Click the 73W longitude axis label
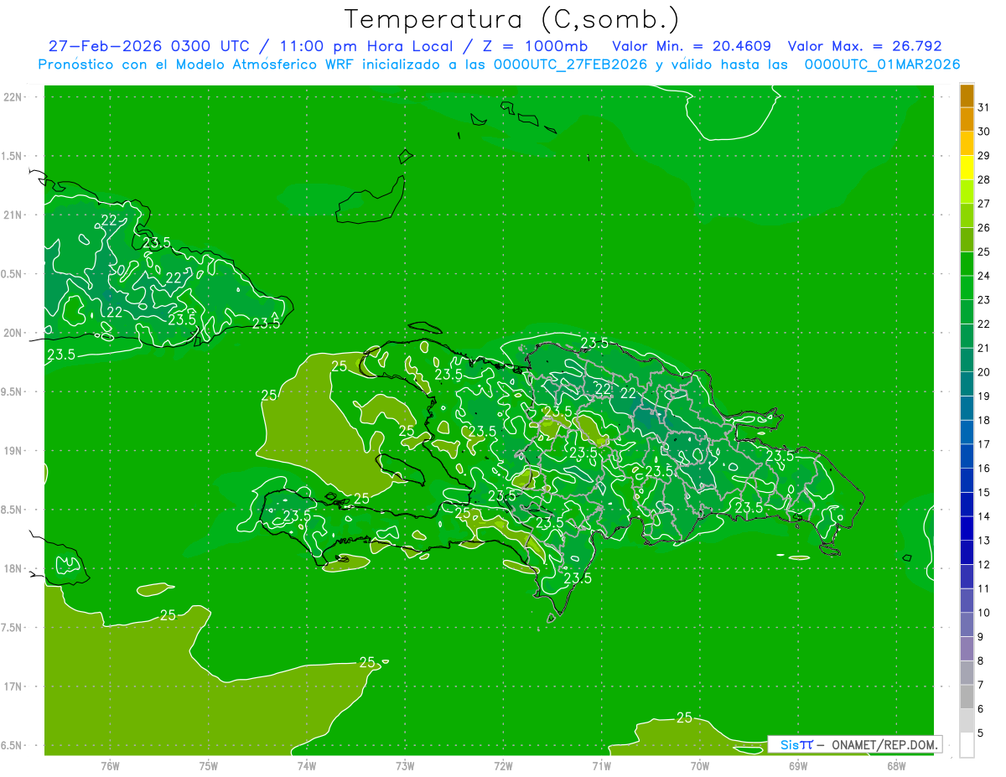Screen dimensions: 1006x777 [405, 765]
